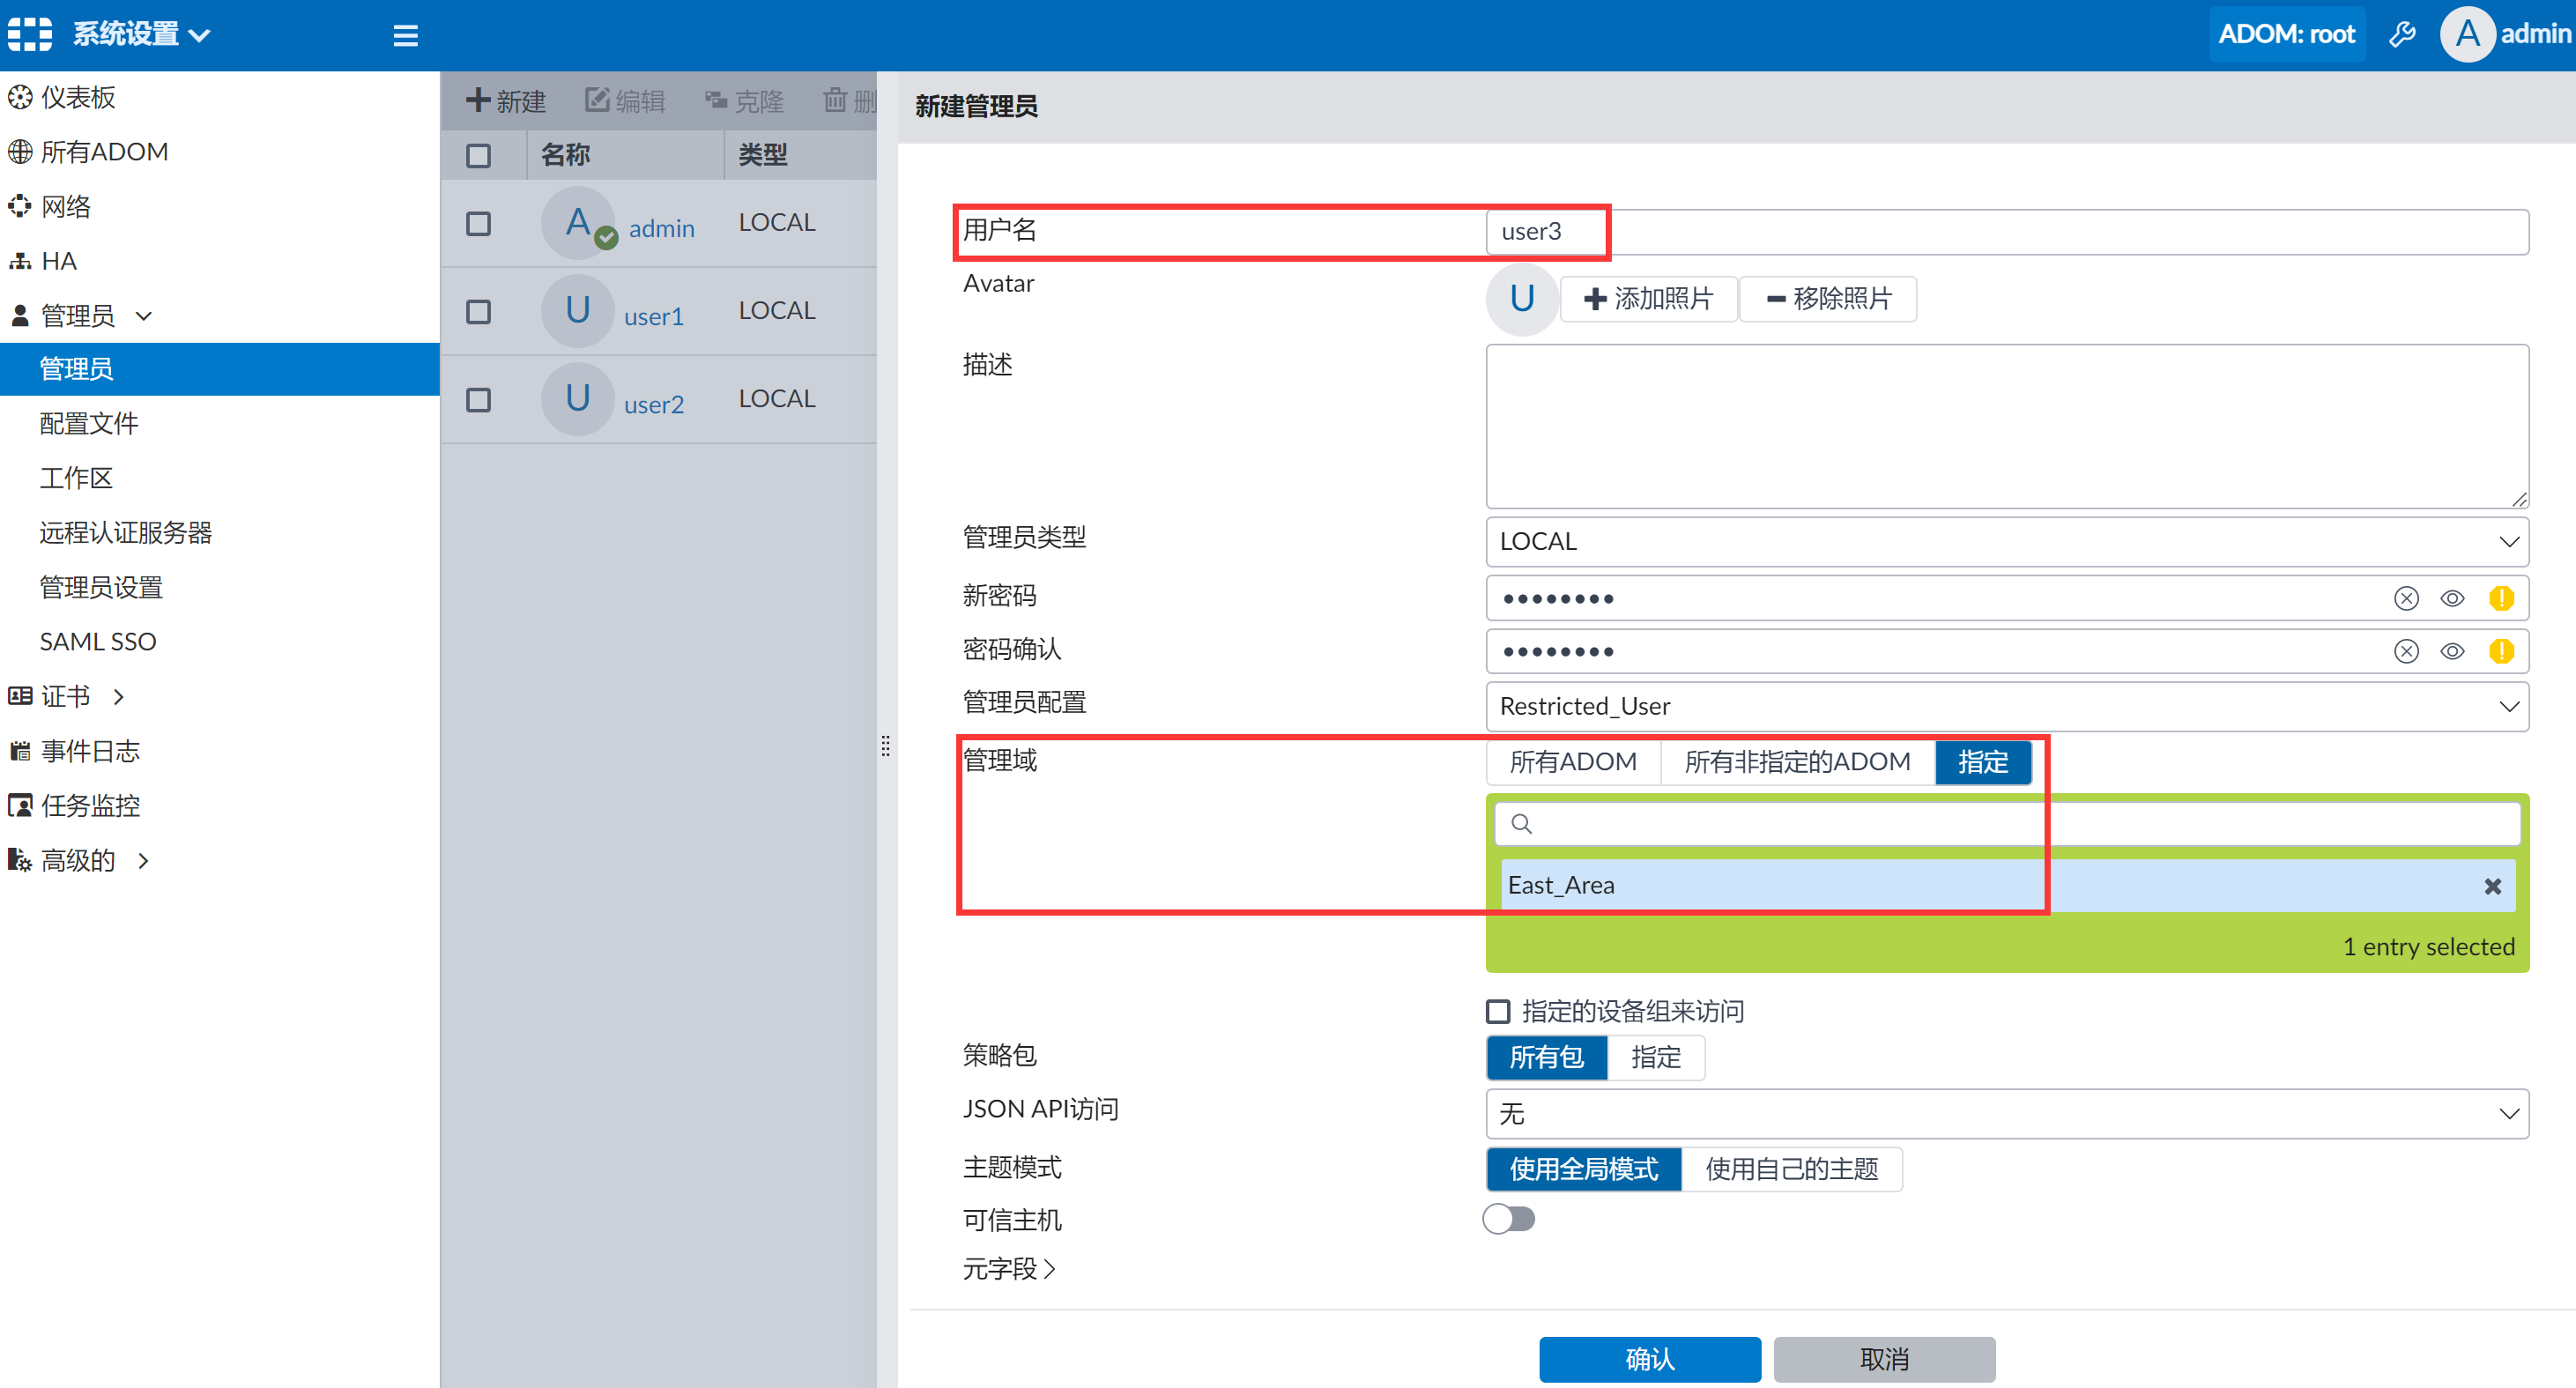This screenshot has width=2576, height=1388.
Task: Open the wrench tools icon in header
Action: [2402, 35]
